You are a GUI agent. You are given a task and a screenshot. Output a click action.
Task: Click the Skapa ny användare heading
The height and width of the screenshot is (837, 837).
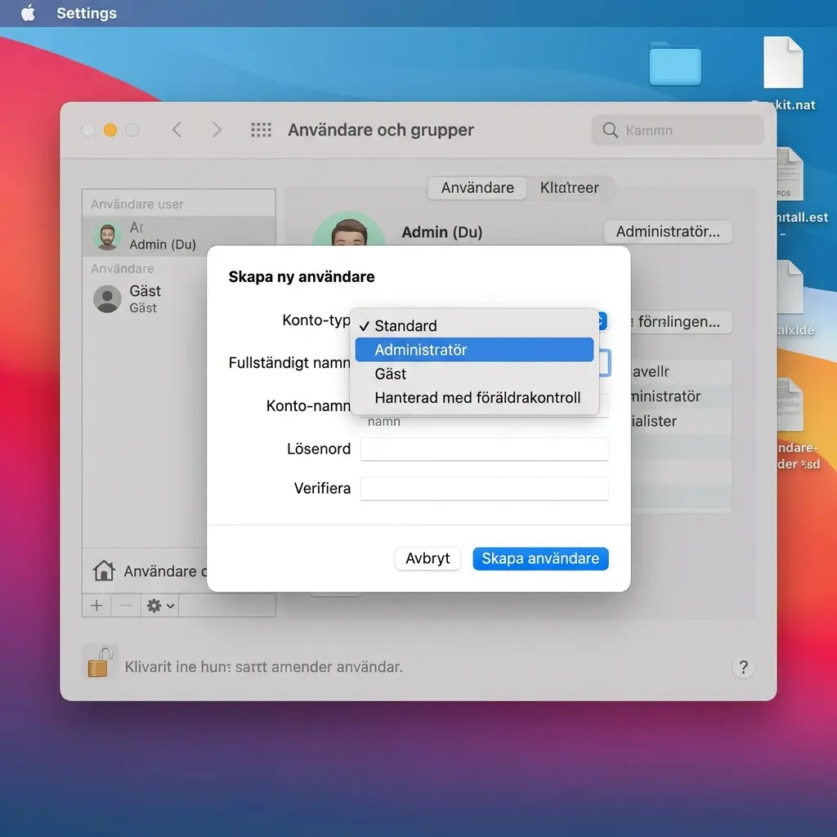[x=302, y=276]
